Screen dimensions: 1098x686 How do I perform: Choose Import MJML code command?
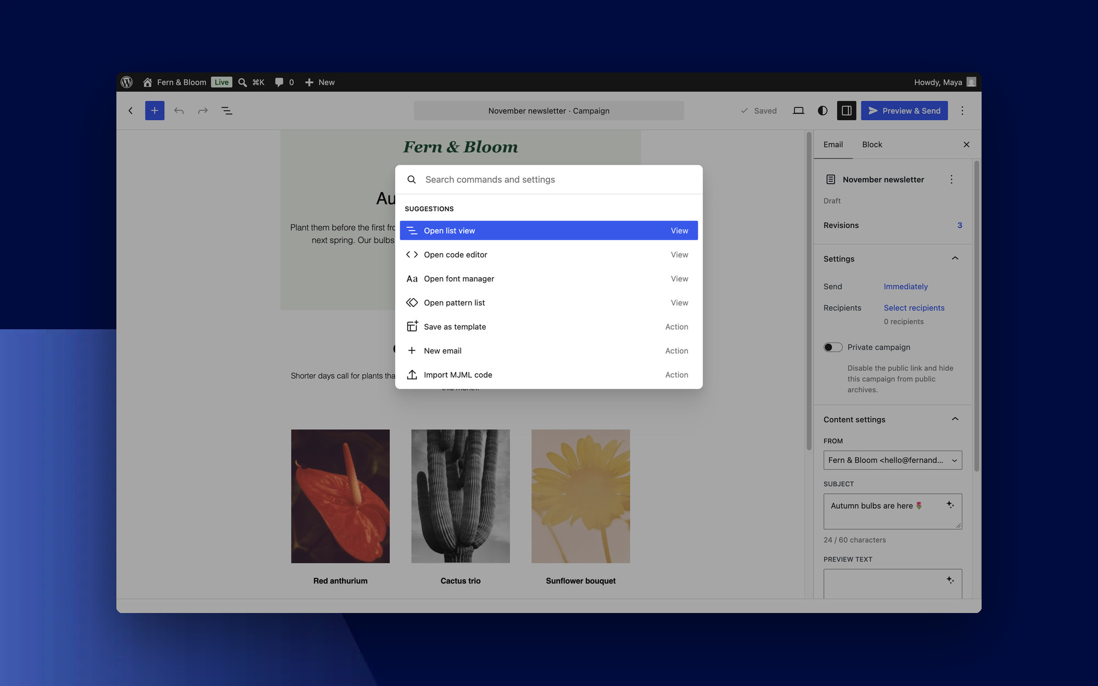548,375
